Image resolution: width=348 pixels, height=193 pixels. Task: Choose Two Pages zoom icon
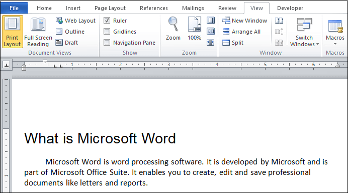[211, 32]
